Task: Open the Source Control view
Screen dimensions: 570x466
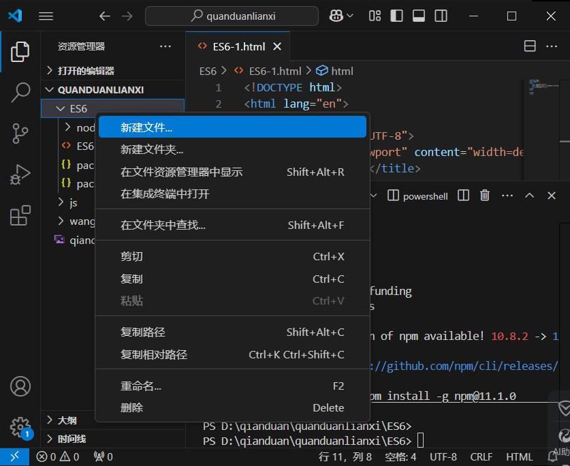Action: click(x=20, y=134)
